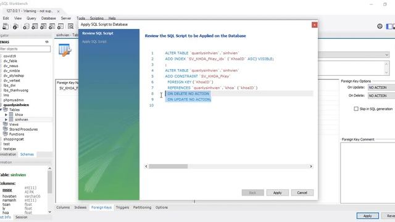395x222 pixels.
Task: Click the create new table toolbar icon
Action: [35, 26]
